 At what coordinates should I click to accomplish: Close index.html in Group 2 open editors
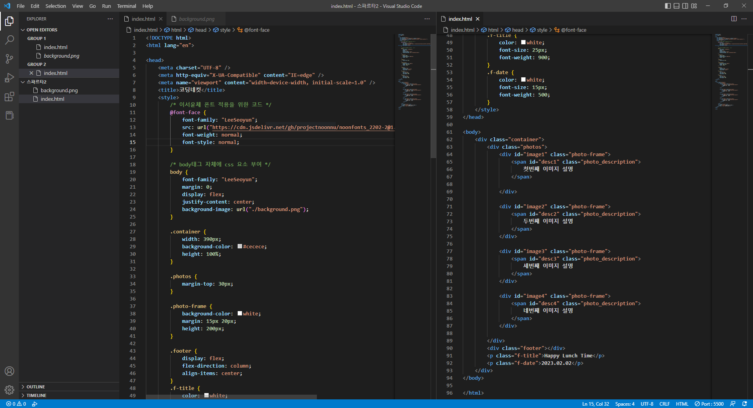coord(31,73)
